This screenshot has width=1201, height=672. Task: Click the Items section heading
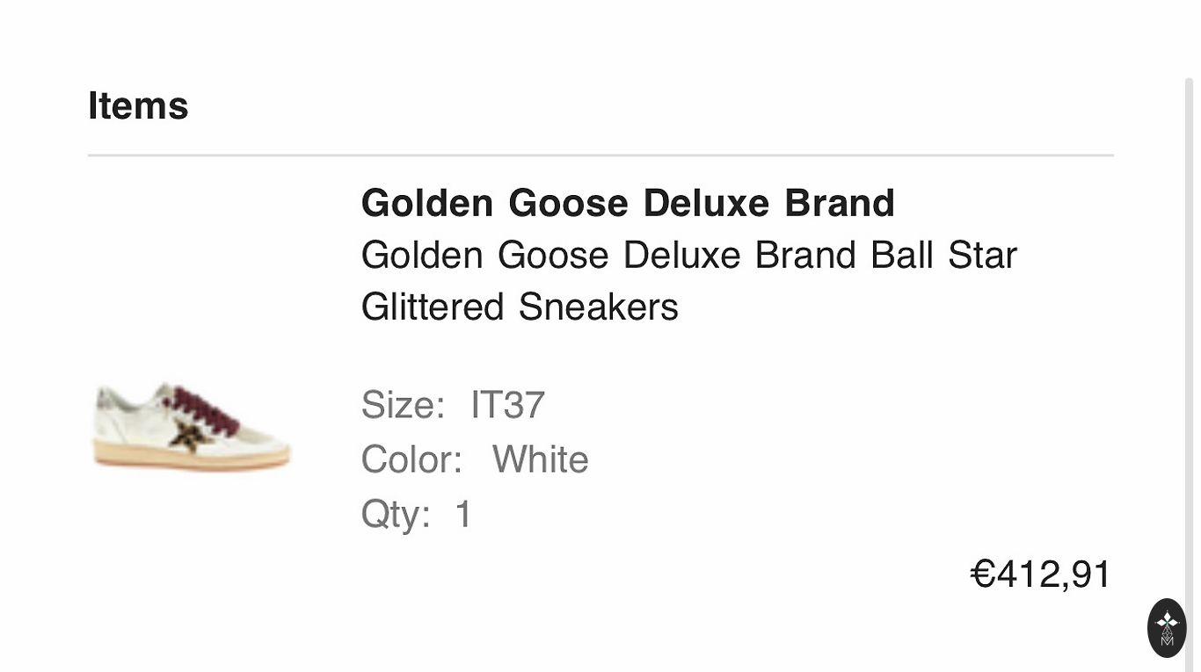coord(138,106)
